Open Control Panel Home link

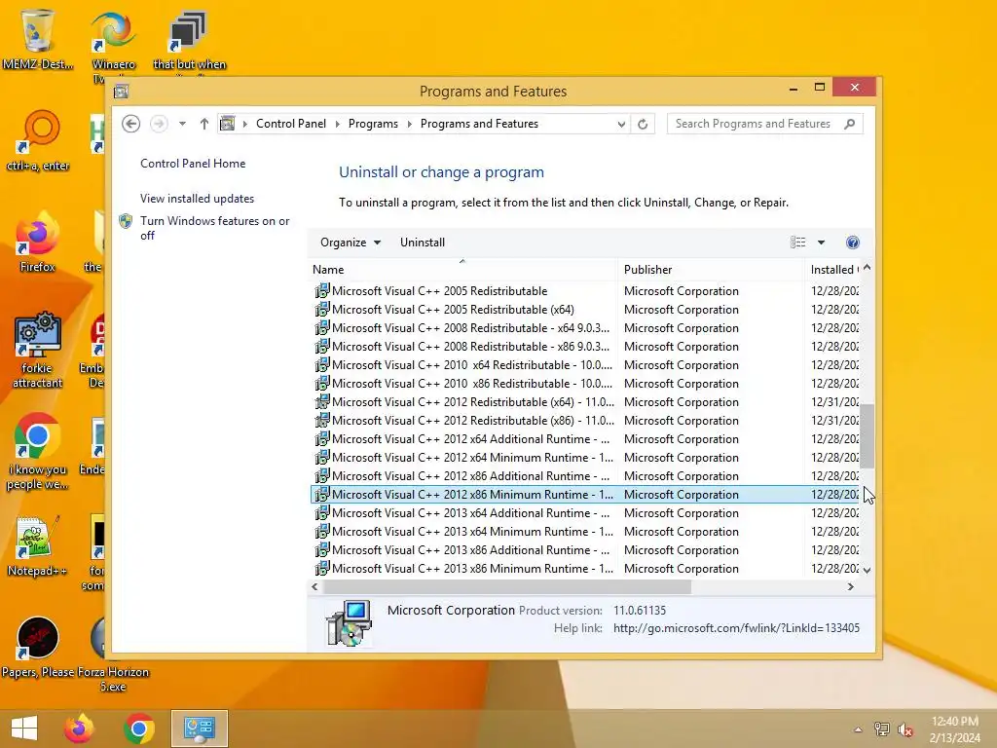click(193, 164)
